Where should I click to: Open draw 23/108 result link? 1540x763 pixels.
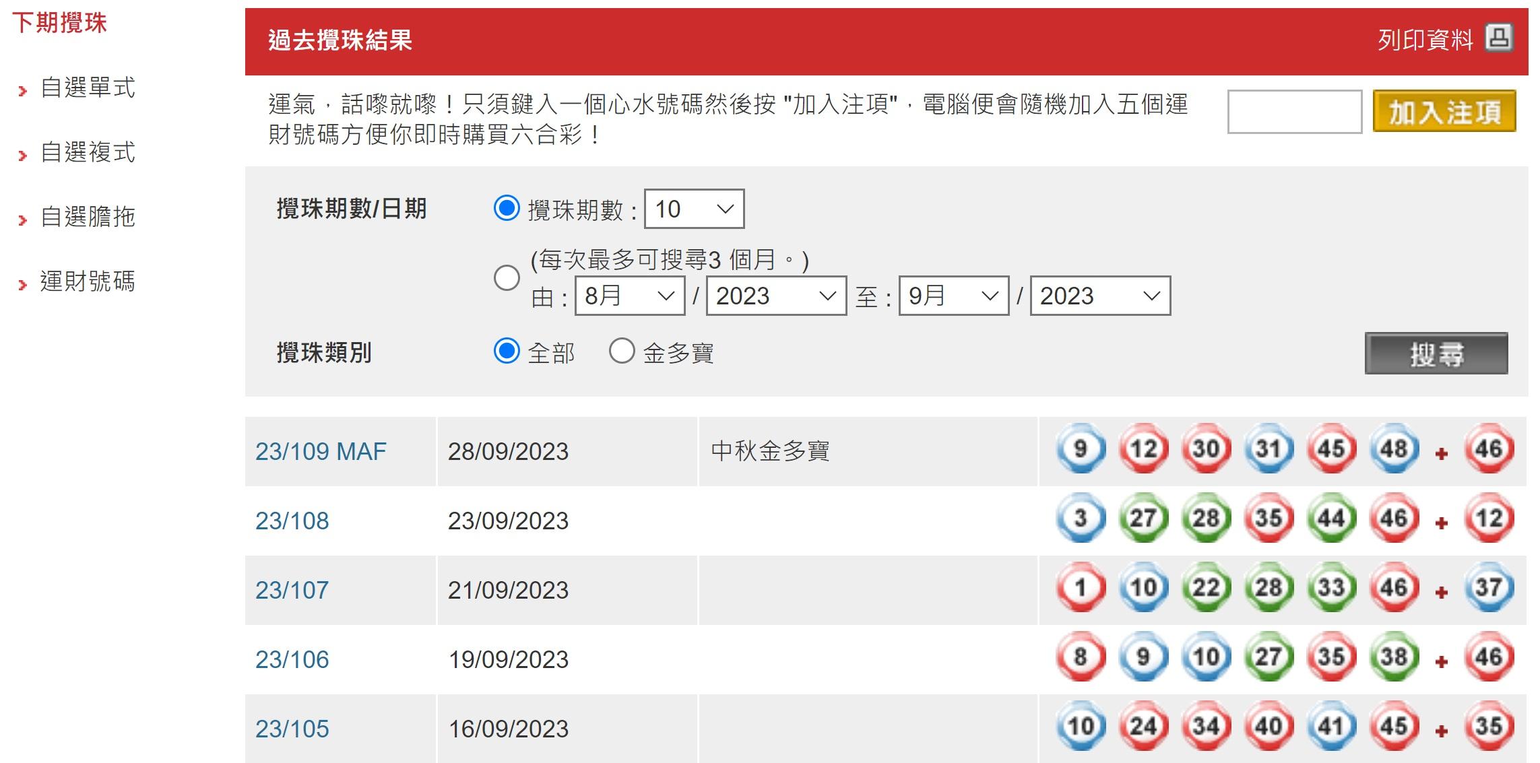[x=292, y=521]
